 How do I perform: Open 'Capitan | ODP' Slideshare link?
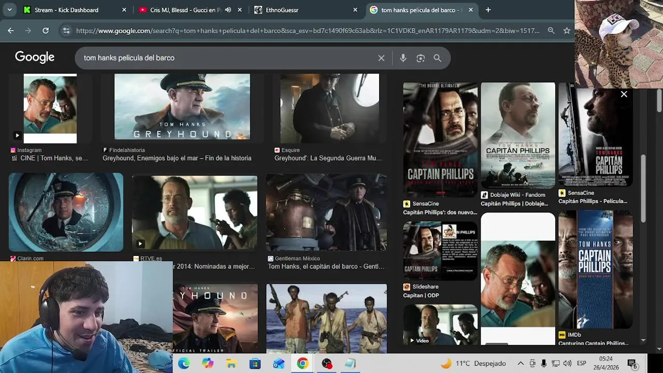pyautogui.click(x=421, y=295)
